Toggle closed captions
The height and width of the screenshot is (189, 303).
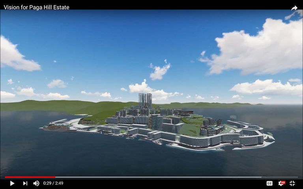tap(269, 183)
